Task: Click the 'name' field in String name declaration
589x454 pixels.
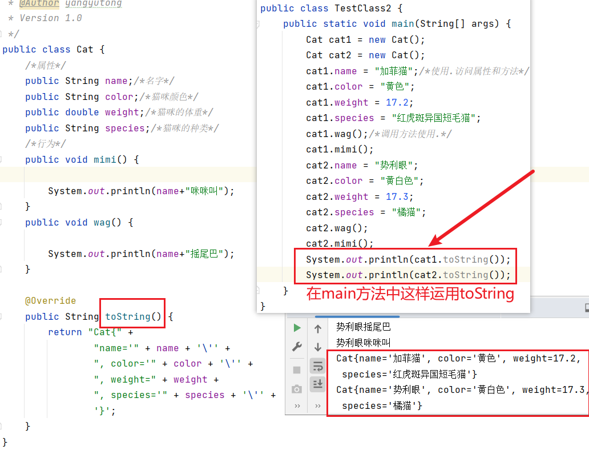Action: pyautogui.click(x=116, y=81)
